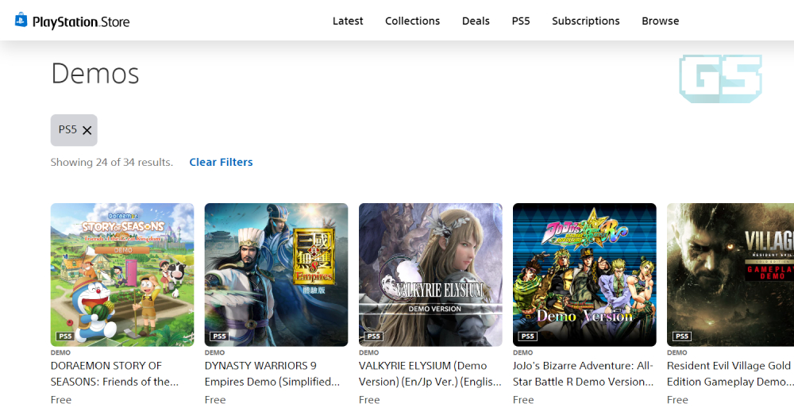
Task: Open the Collections menu item
Action: pos(412,21)
